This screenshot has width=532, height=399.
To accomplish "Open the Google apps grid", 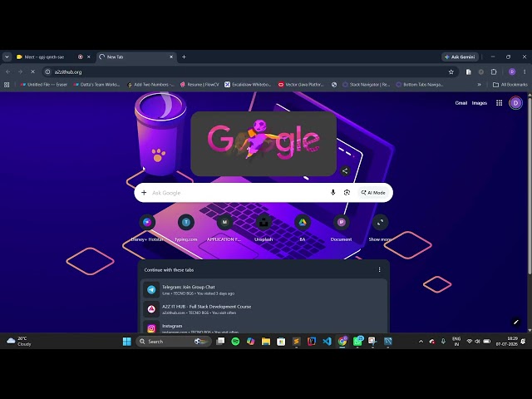I will click(499, 103).
